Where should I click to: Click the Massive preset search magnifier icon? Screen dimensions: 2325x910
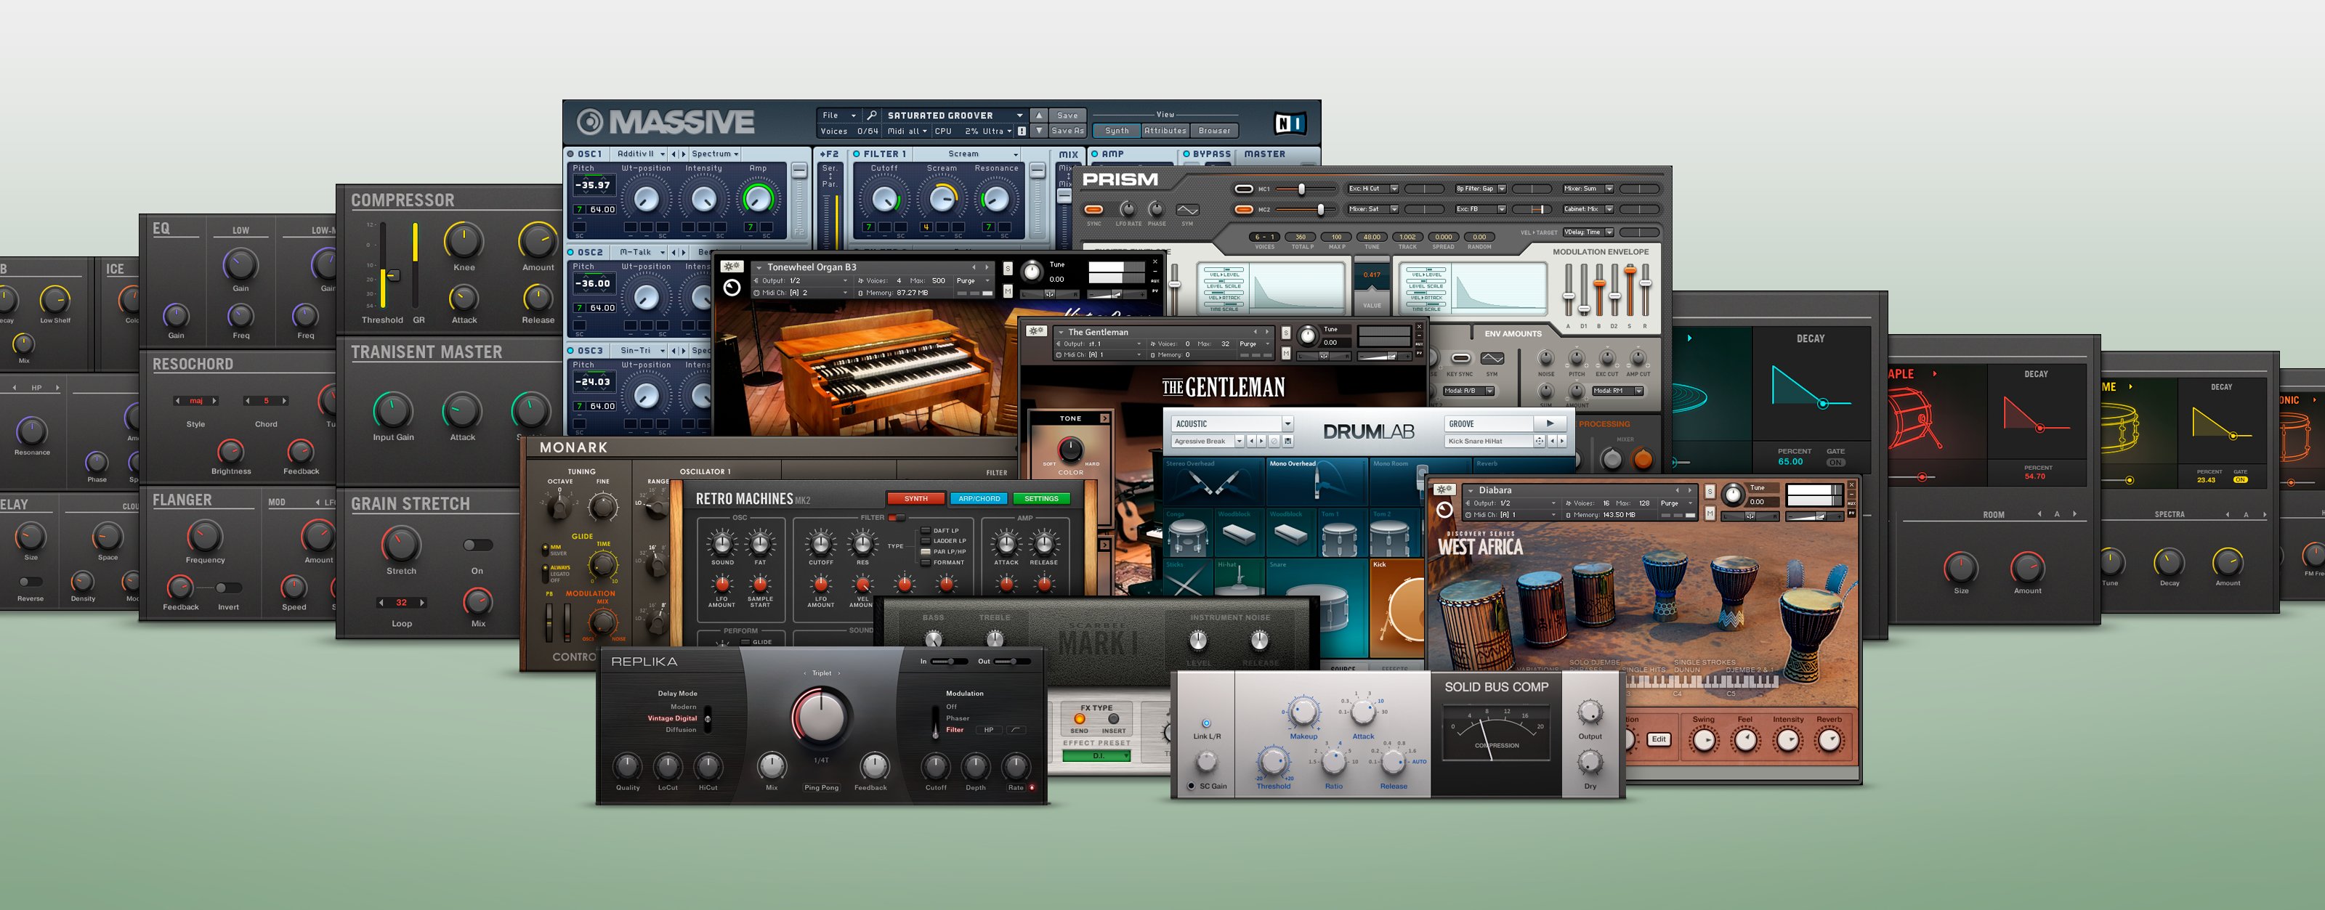(x=871, y=115)
